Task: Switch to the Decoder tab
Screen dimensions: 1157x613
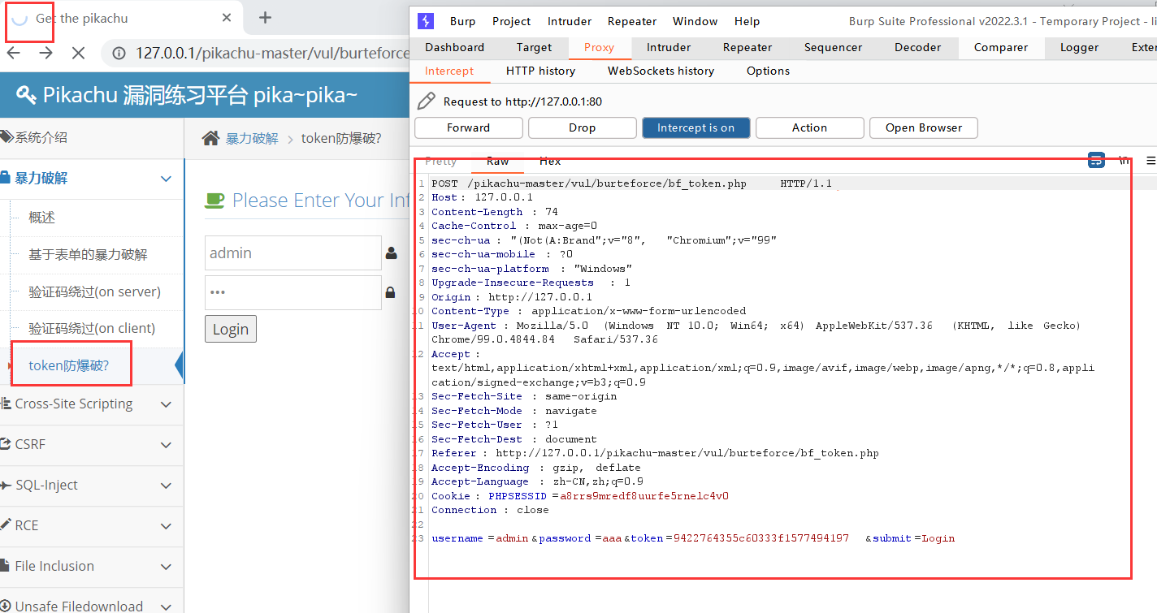Action: 917,48
